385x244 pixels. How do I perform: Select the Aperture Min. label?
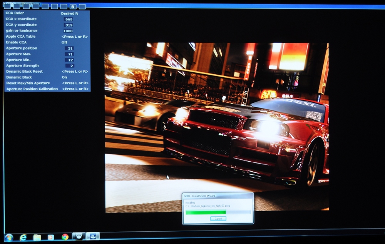18,60
